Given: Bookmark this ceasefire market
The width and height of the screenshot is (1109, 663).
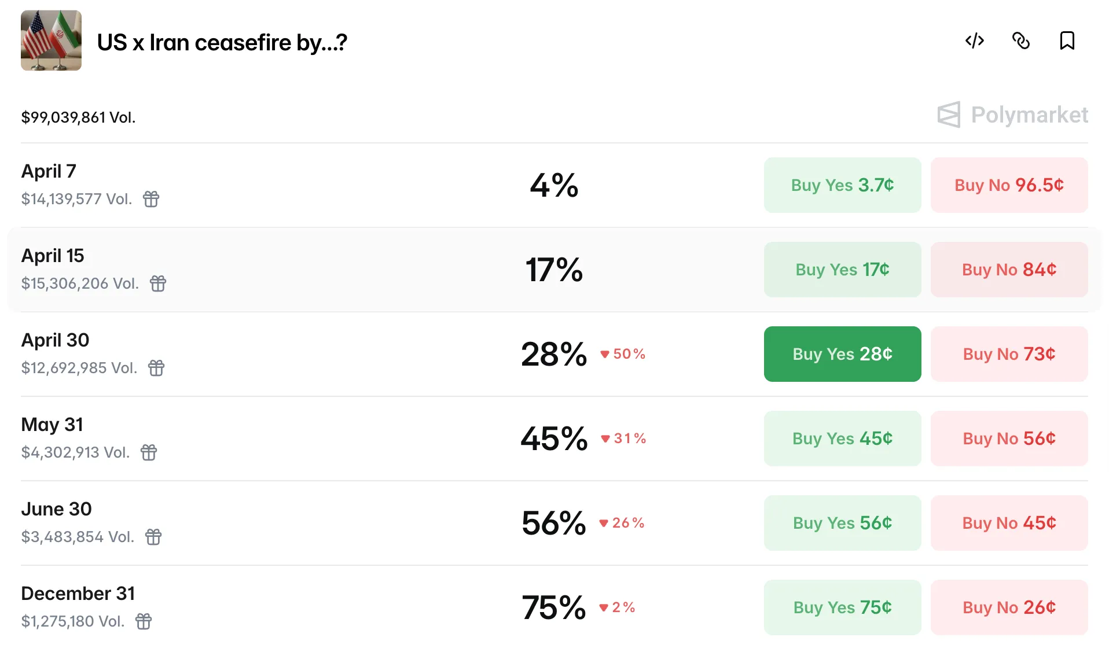Looking at the screenshot, I should coord(1067,41).
